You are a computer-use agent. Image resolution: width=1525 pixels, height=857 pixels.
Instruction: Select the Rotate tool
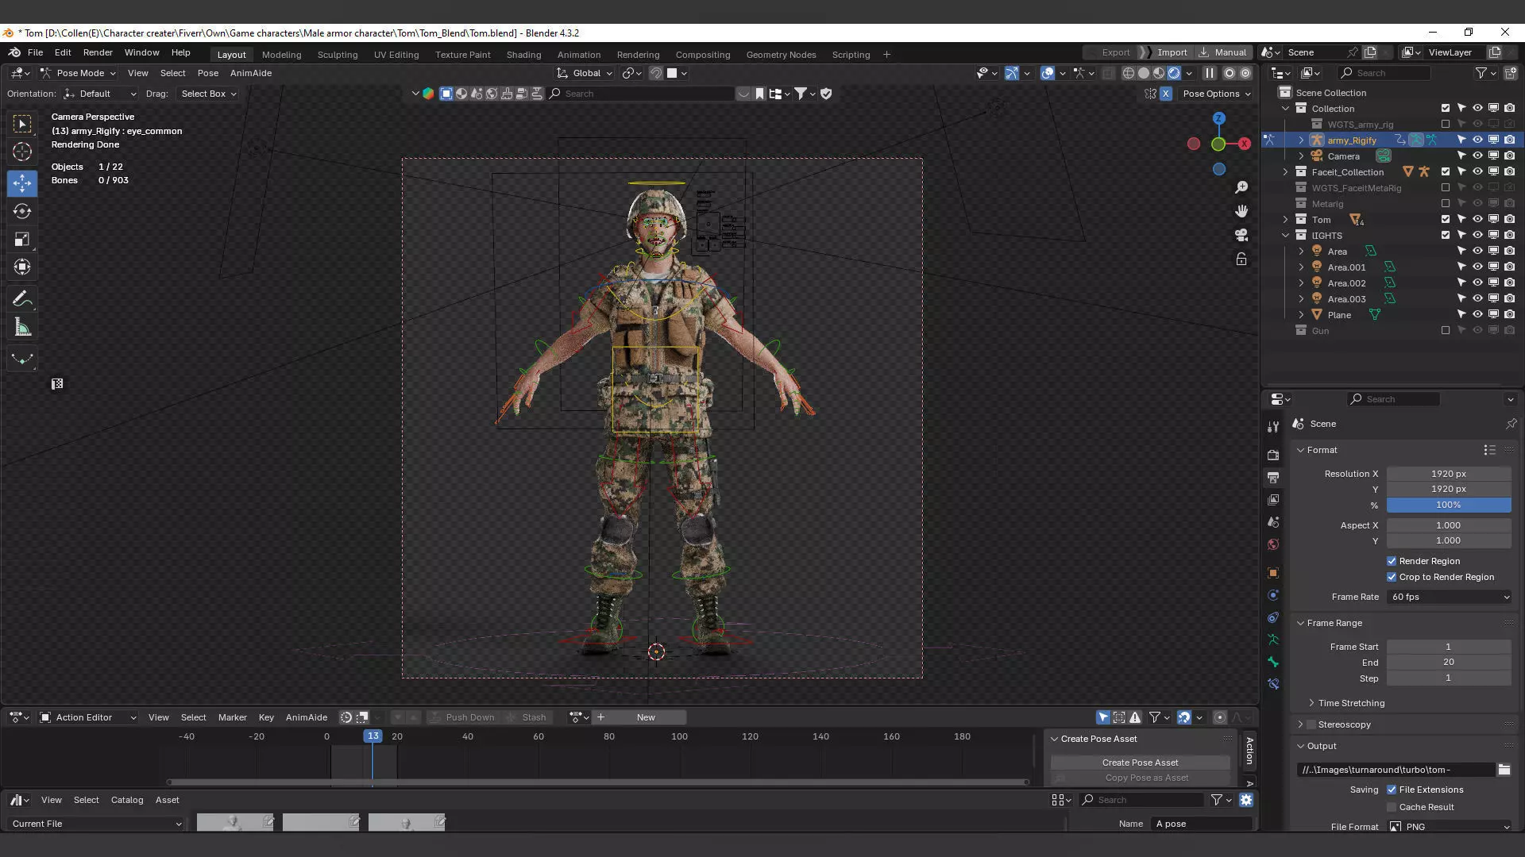(22, 211)
